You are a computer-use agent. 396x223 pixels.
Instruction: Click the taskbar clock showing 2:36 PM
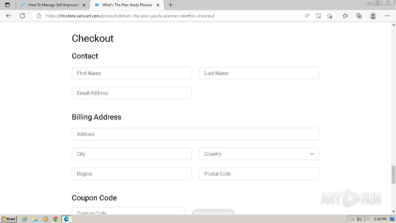(380, 219)
